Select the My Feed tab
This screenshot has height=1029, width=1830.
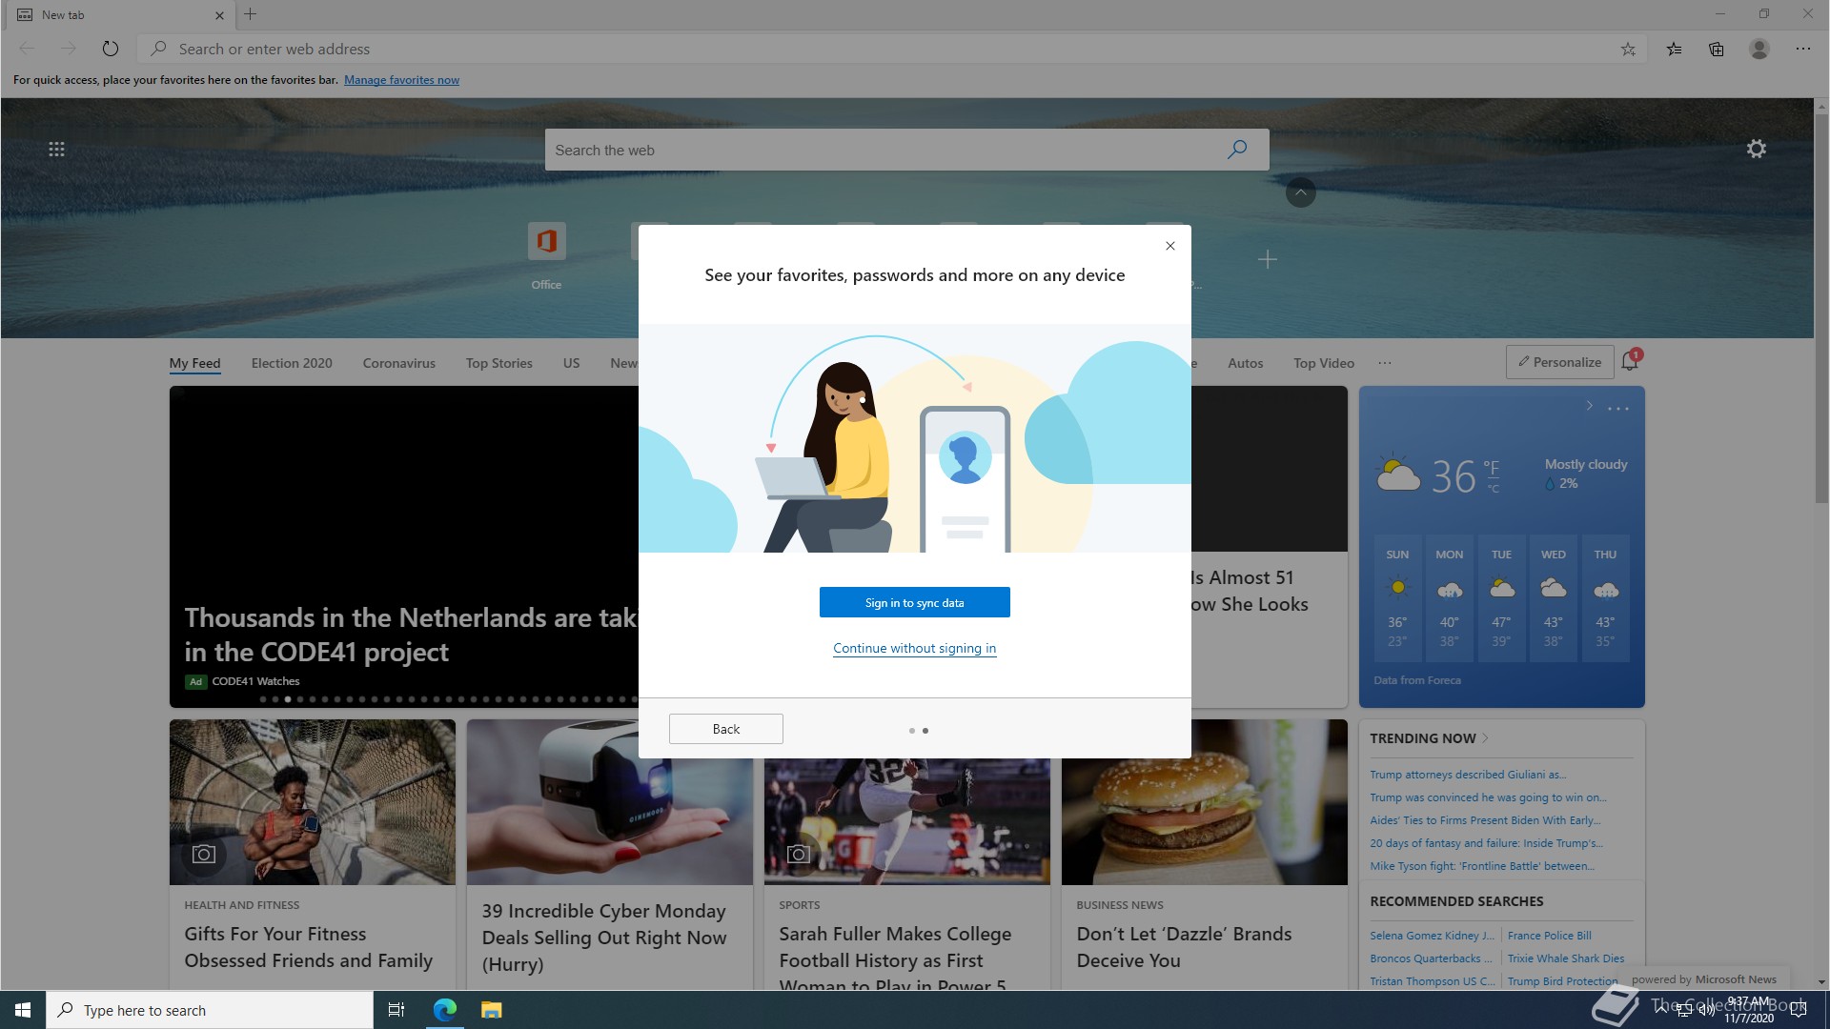tap(194, 363)
